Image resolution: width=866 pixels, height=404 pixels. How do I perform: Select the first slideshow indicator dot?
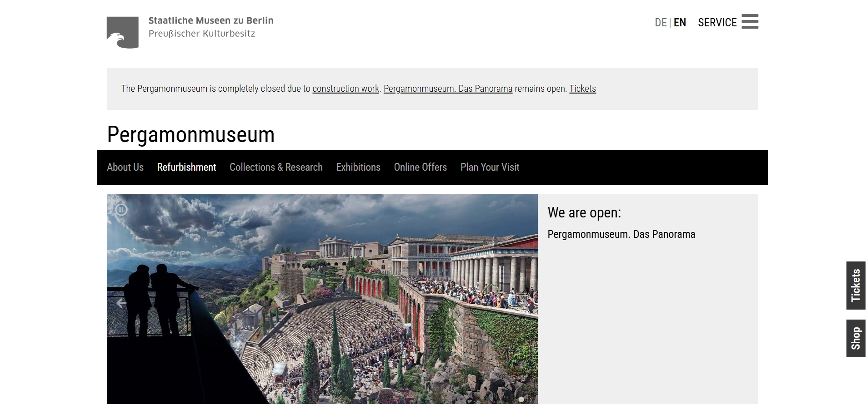(521, 399)
